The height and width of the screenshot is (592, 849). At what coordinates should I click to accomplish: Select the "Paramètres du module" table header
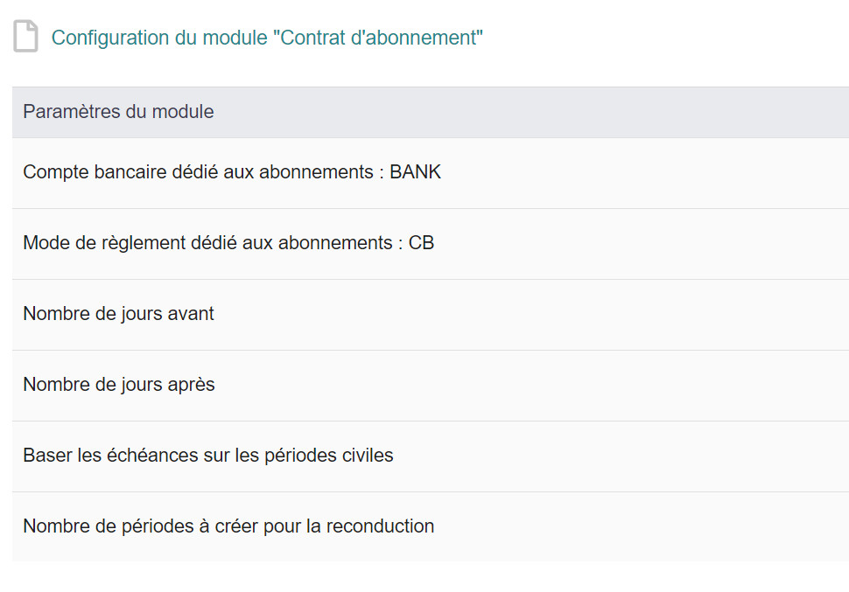[x=118, y=112]
